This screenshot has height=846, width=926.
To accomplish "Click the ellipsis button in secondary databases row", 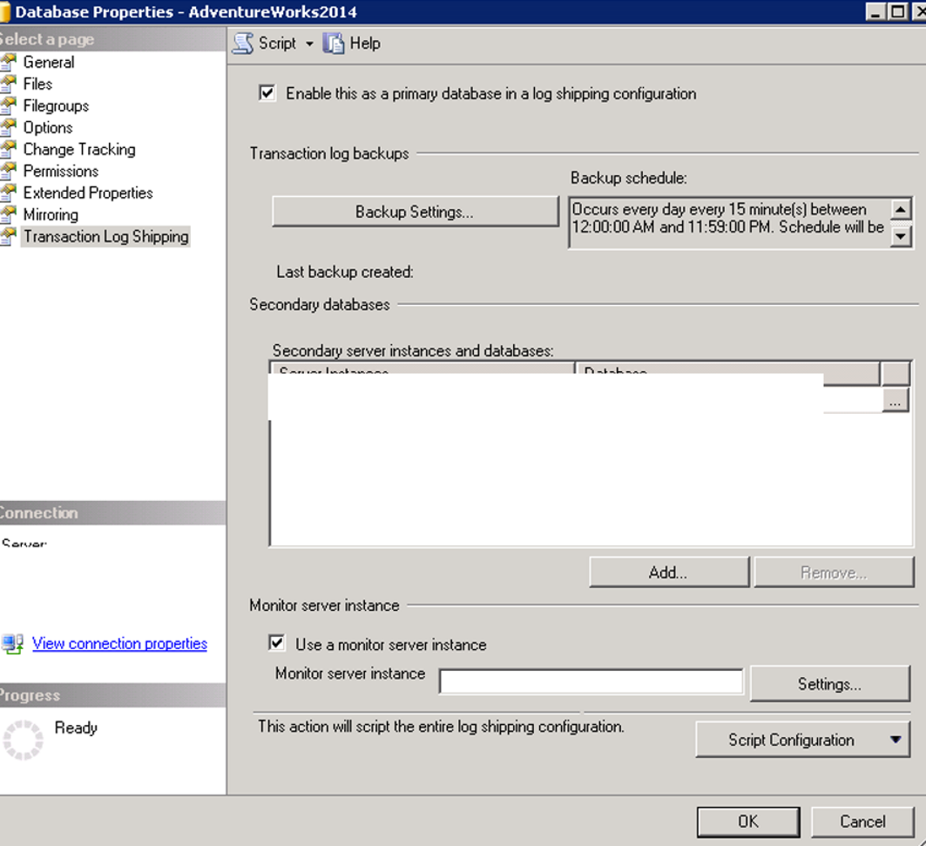I will tap(896, 401).
